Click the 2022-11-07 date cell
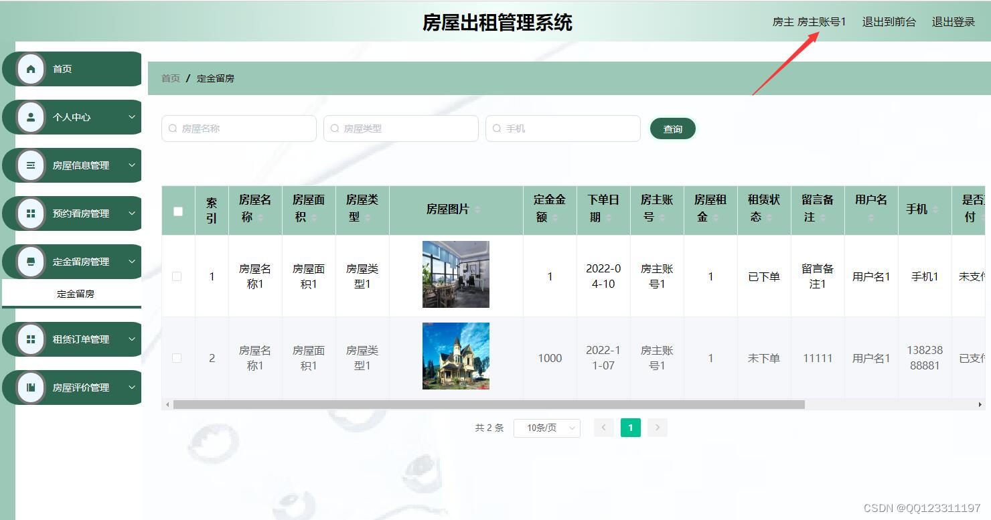Screen dimensions: 991x520 (603, 358)
